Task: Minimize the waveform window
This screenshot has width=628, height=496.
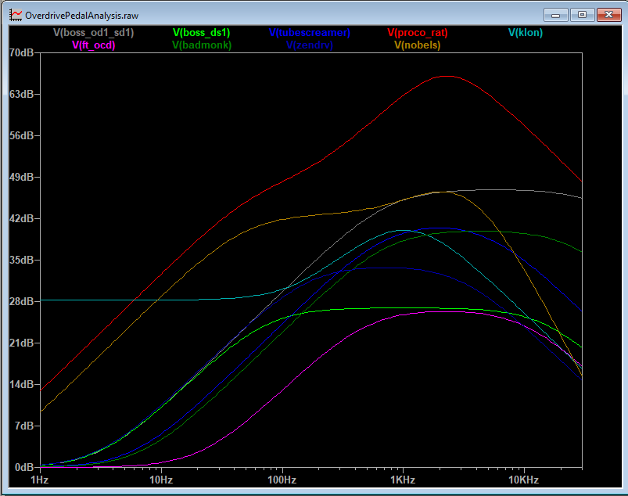Action: point(555,15)
